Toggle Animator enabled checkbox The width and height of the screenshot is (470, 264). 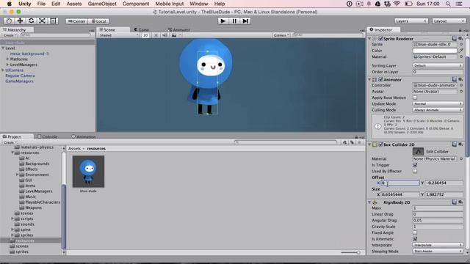tap(380, 80)
